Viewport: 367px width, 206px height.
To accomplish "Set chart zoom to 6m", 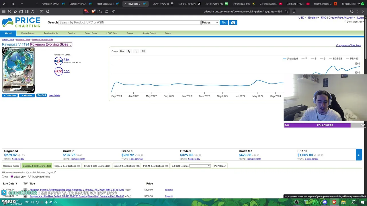I will (122, 51).
